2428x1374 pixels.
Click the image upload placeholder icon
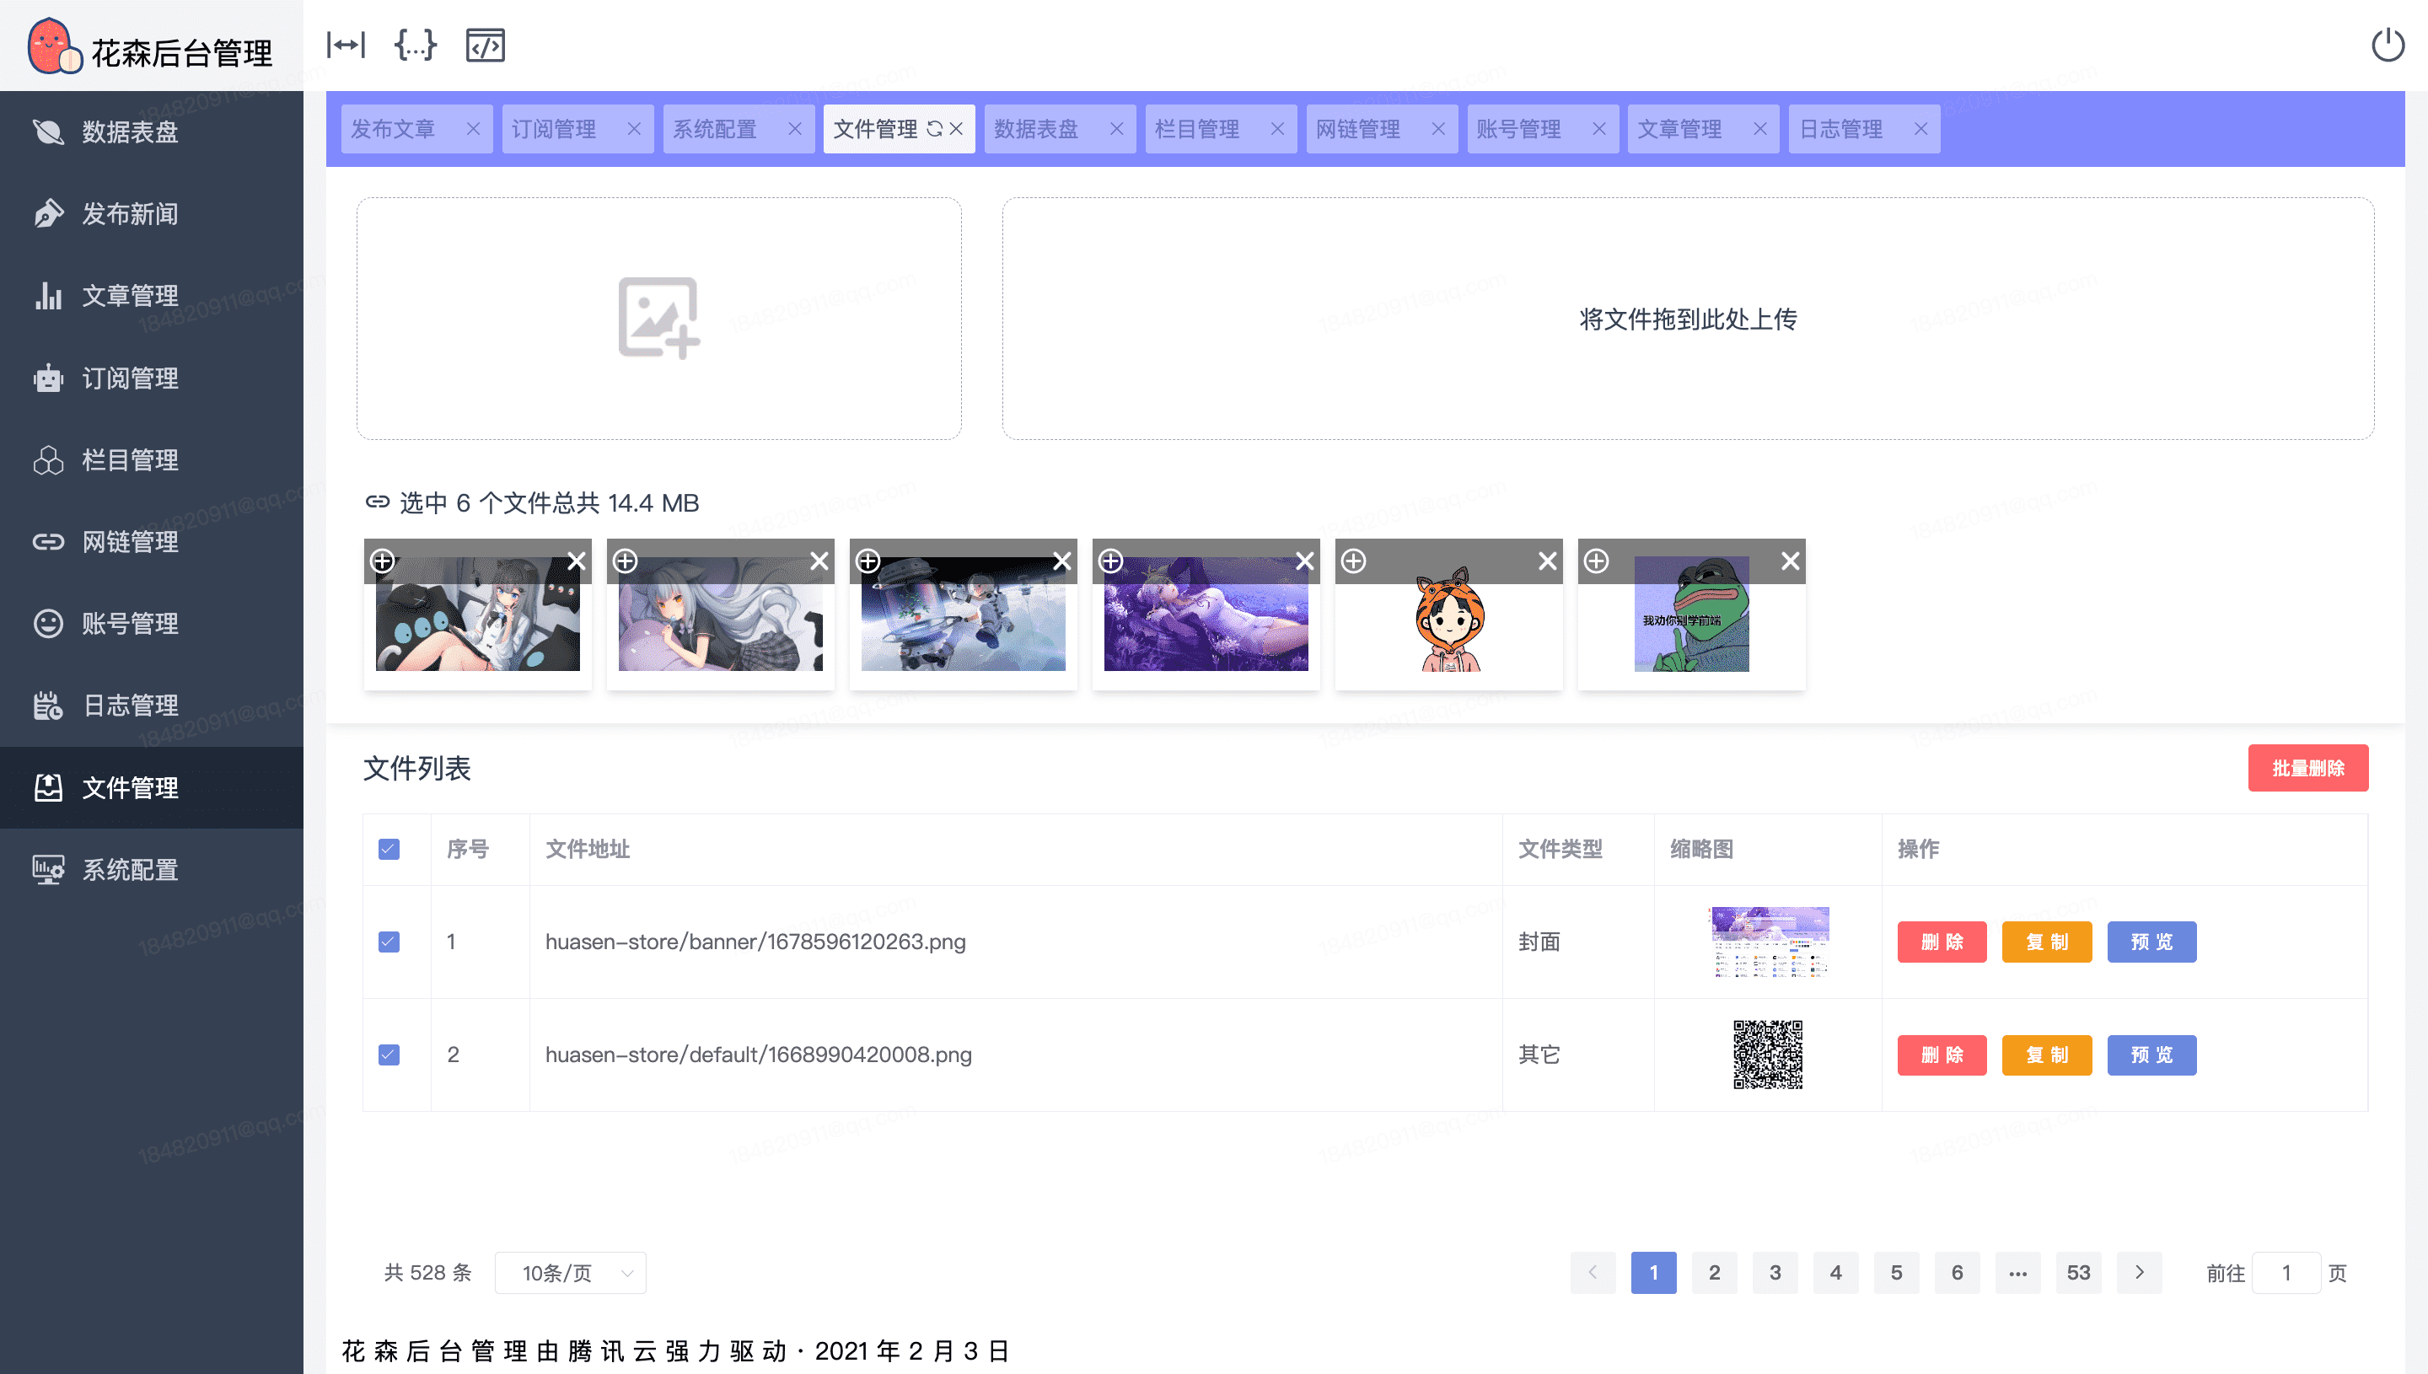(x=658, y=318)
